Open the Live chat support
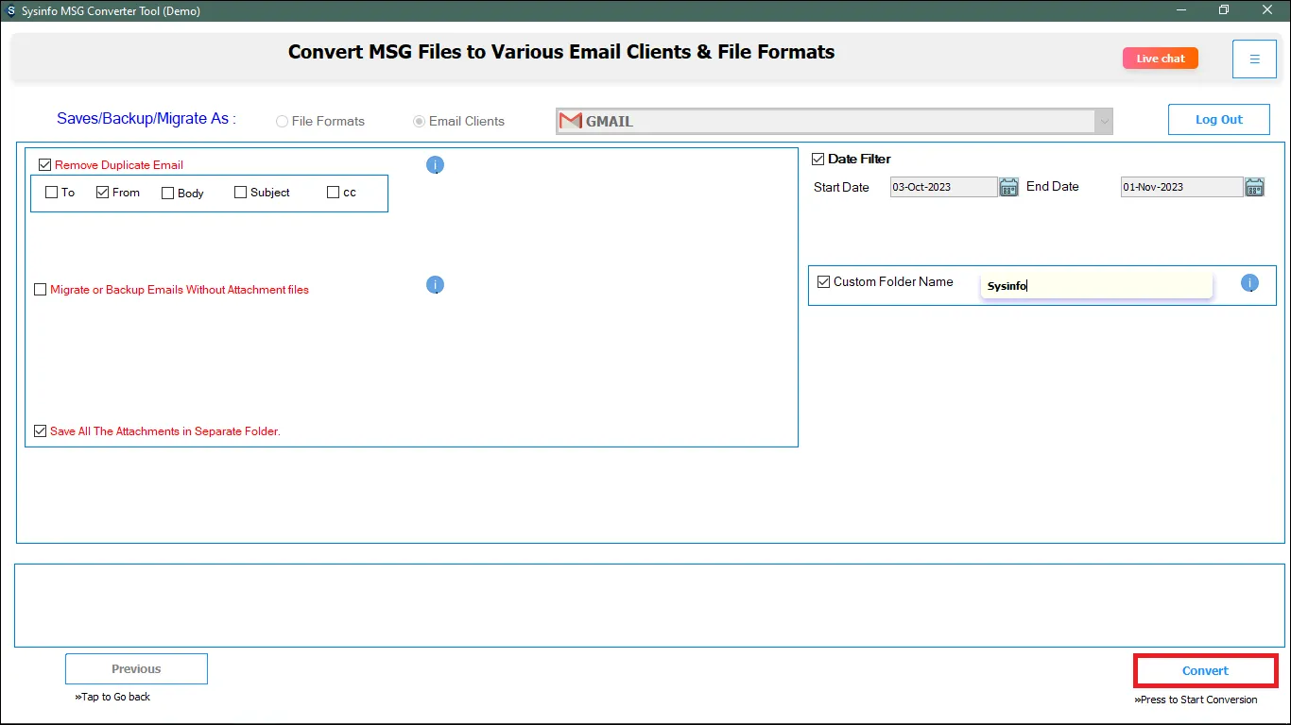 1160,59
